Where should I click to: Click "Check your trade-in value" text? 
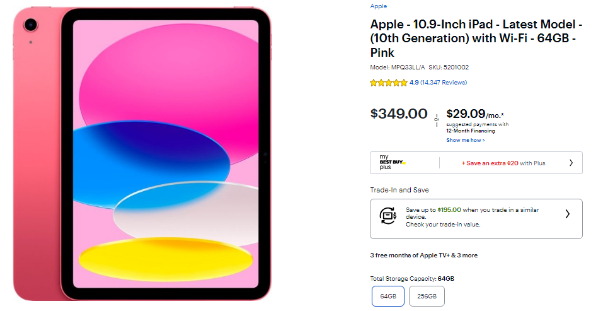[x=443, y=225]
